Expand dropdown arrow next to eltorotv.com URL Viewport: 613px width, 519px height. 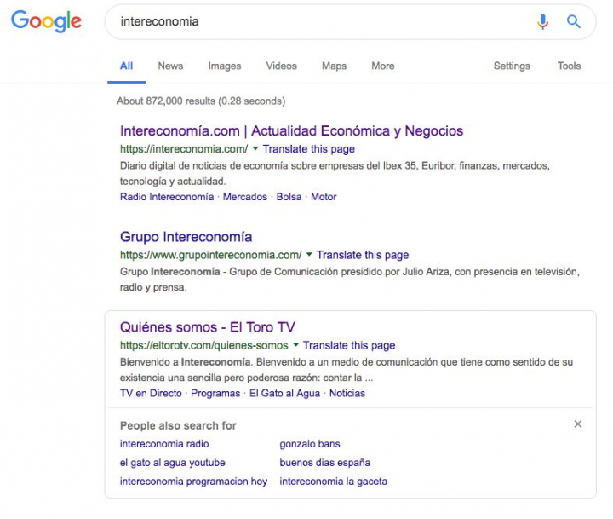coord(295,345)
